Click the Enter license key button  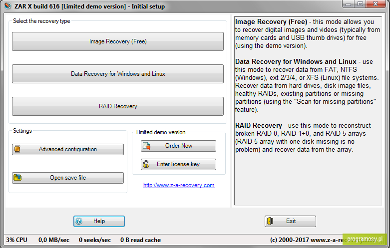point(178,164)
